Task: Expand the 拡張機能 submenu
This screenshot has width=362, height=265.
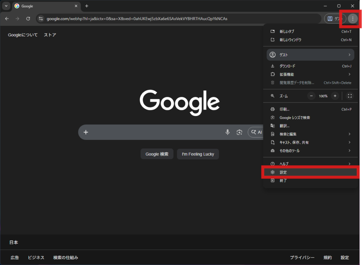Action: point(310,74)
